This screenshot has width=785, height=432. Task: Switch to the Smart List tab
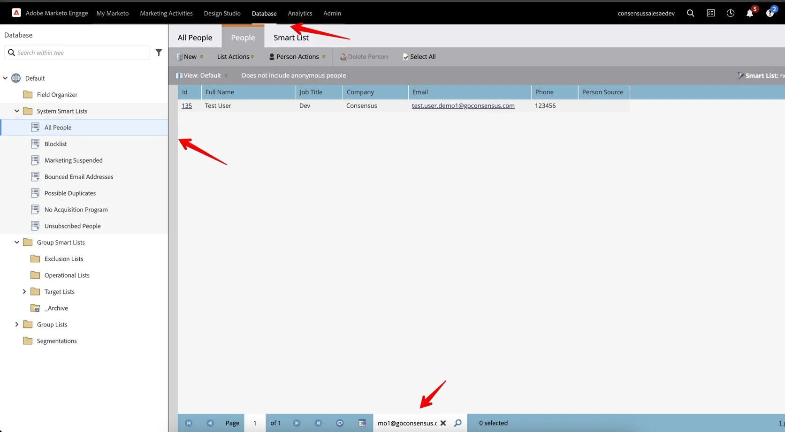291,38
